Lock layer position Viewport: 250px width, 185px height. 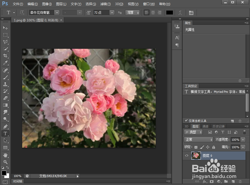208,147
